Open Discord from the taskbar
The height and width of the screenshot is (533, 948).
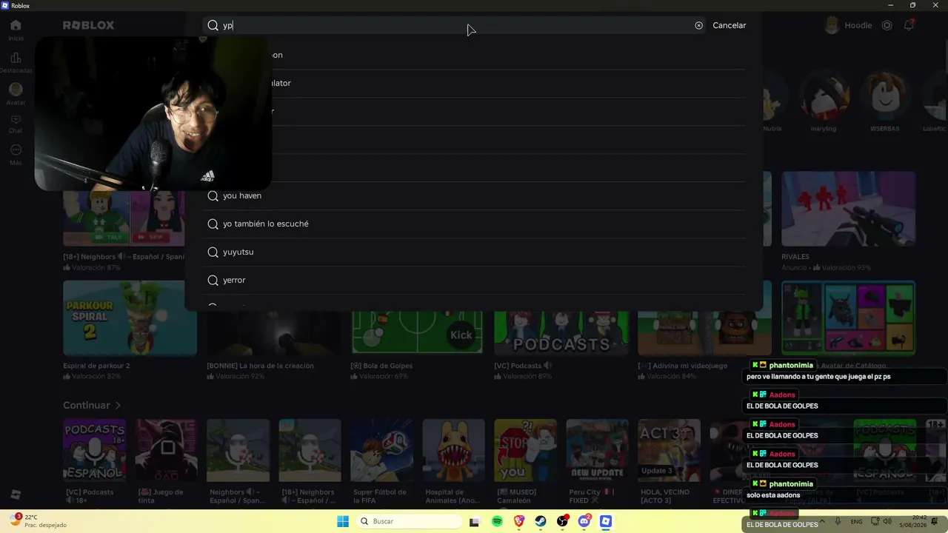(x=584, y=521)
